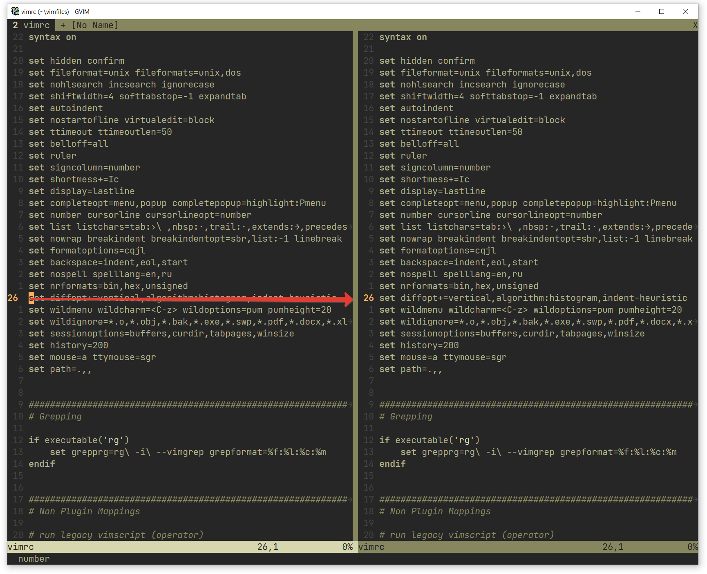
Task: Click 'set backspace=indent,eol,start' in left pane
Action: tap(108, 262)
